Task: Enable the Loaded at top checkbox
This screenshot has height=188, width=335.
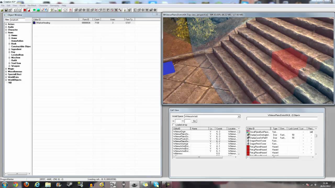Action: (x=174, y=125)
